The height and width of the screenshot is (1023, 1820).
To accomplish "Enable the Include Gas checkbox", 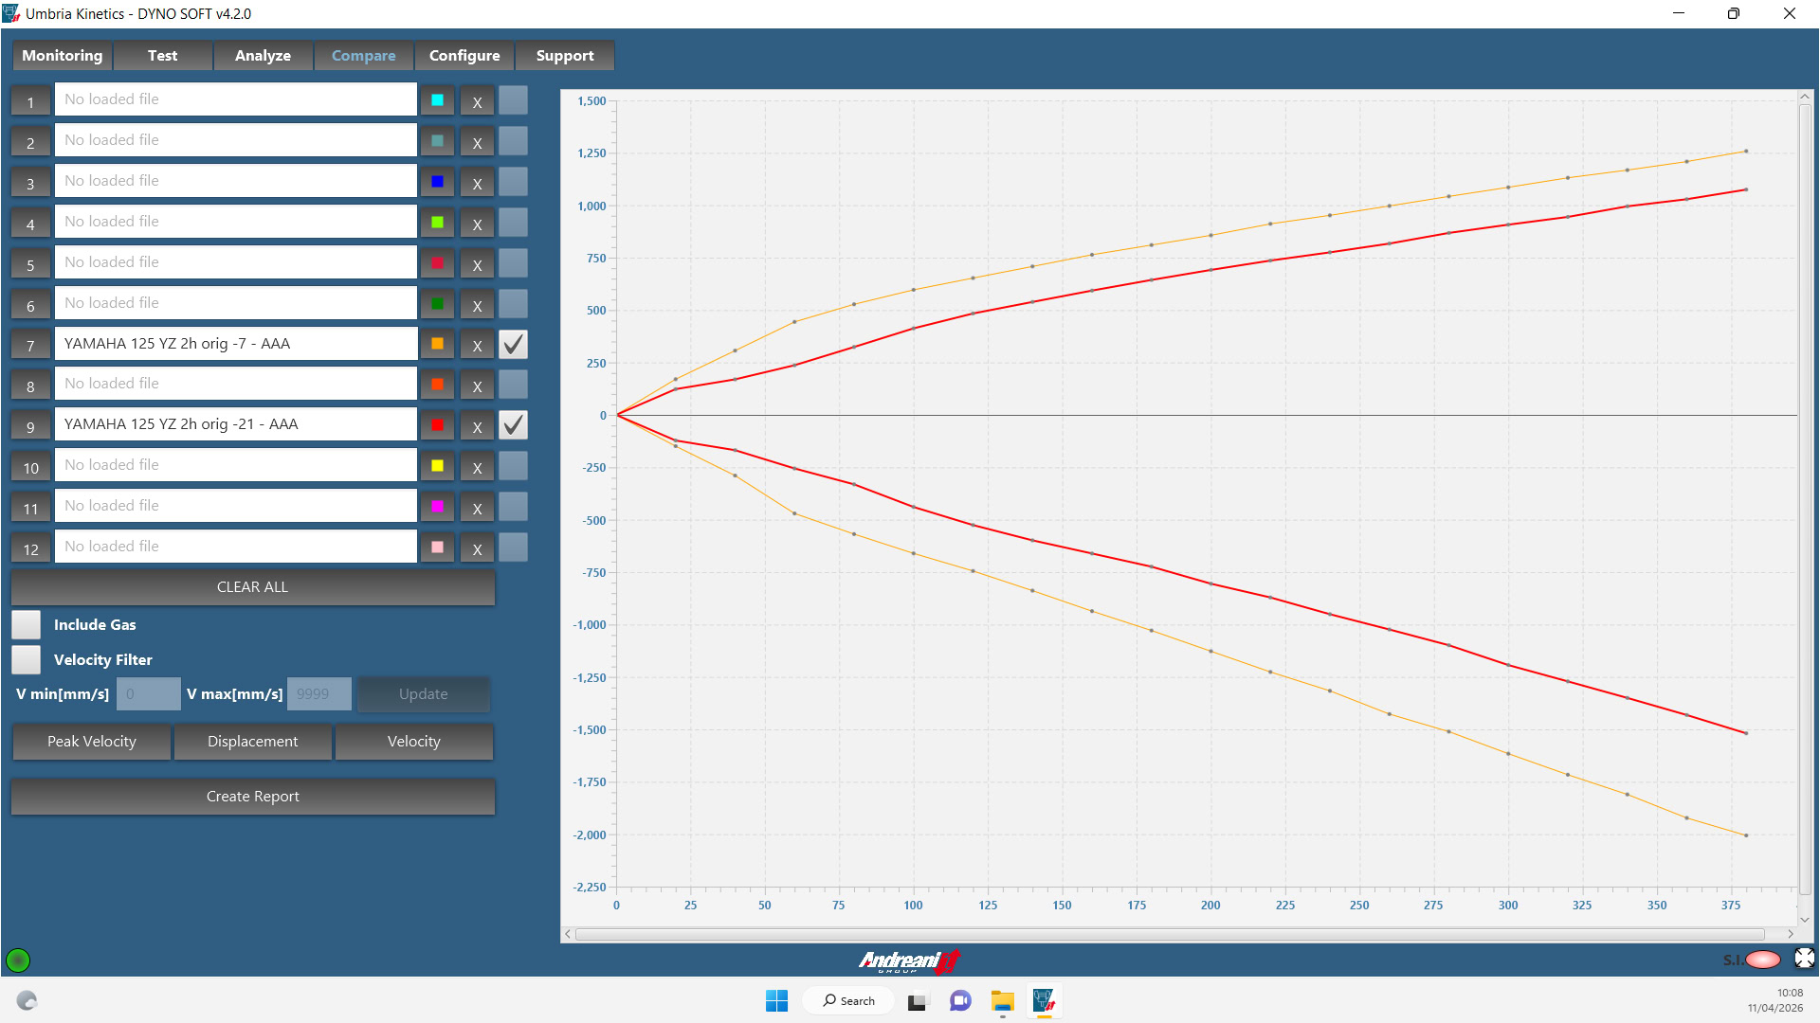I will (27, 625).
